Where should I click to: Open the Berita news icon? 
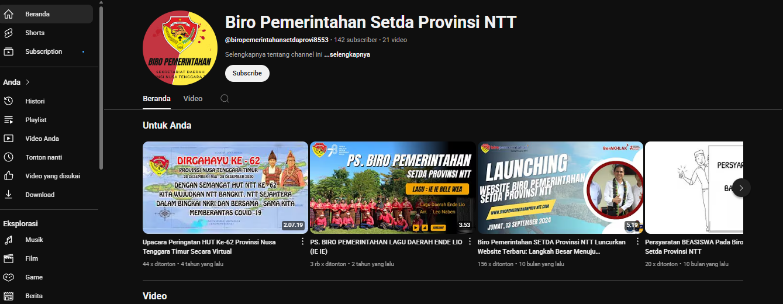pos(8,296)
